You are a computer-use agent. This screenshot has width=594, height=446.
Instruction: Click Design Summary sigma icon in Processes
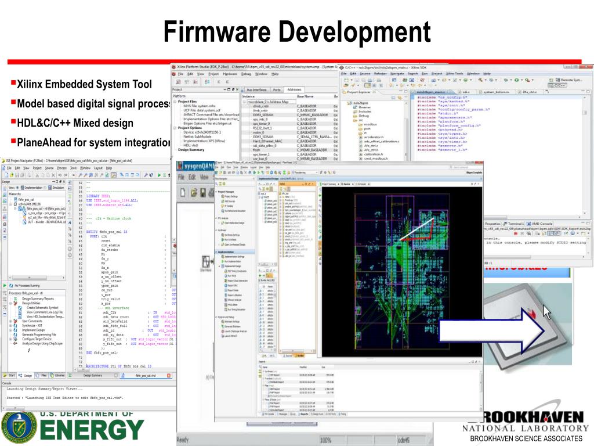16,299
